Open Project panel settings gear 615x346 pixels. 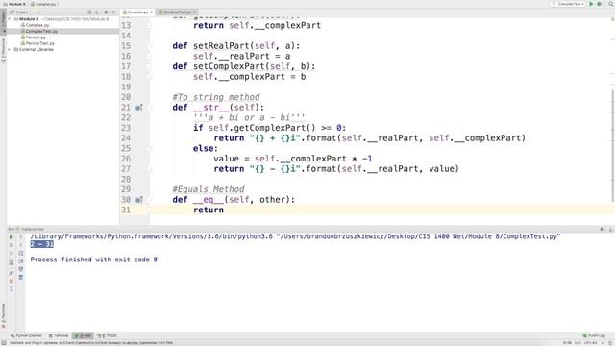[106, 12]
